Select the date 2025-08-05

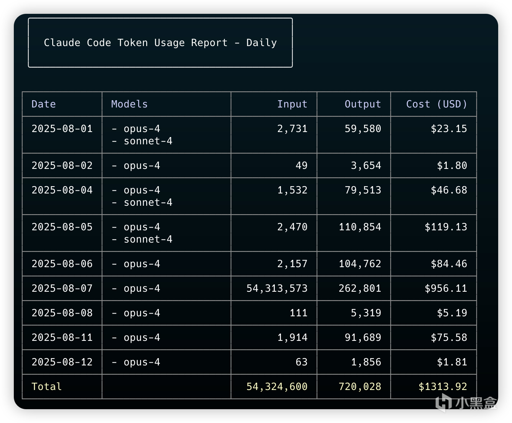pos(62,227)
